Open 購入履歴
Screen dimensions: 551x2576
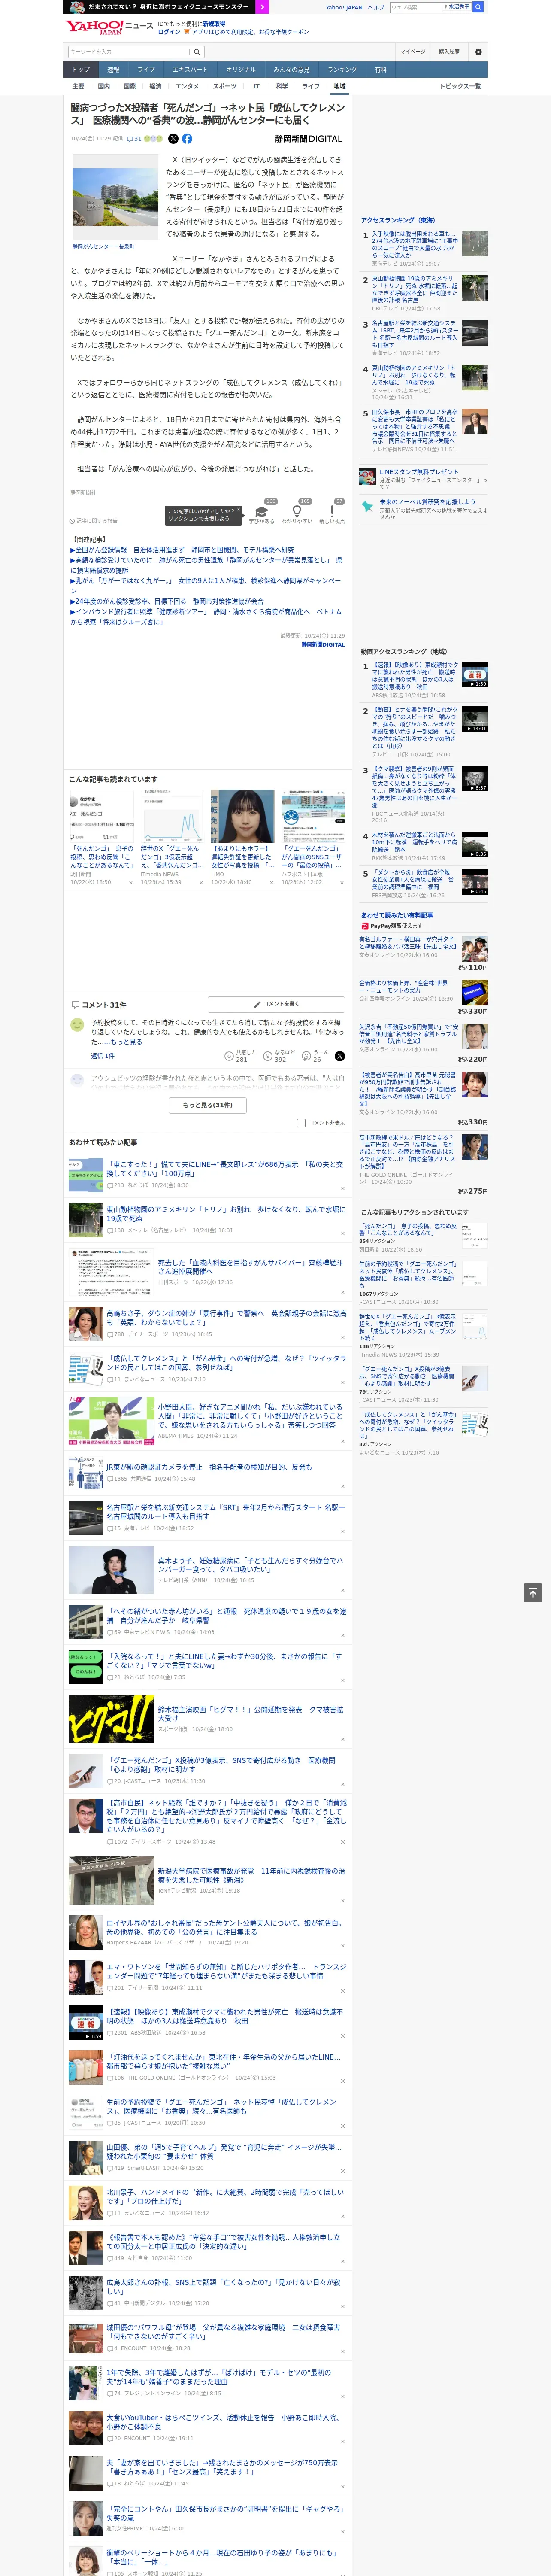click(x=449, y=52)
